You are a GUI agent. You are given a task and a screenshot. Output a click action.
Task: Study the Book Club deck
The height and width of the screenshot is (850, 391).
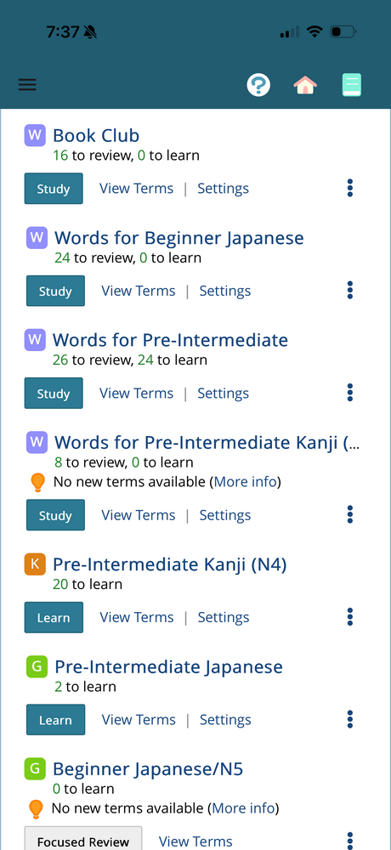point(54,189)
